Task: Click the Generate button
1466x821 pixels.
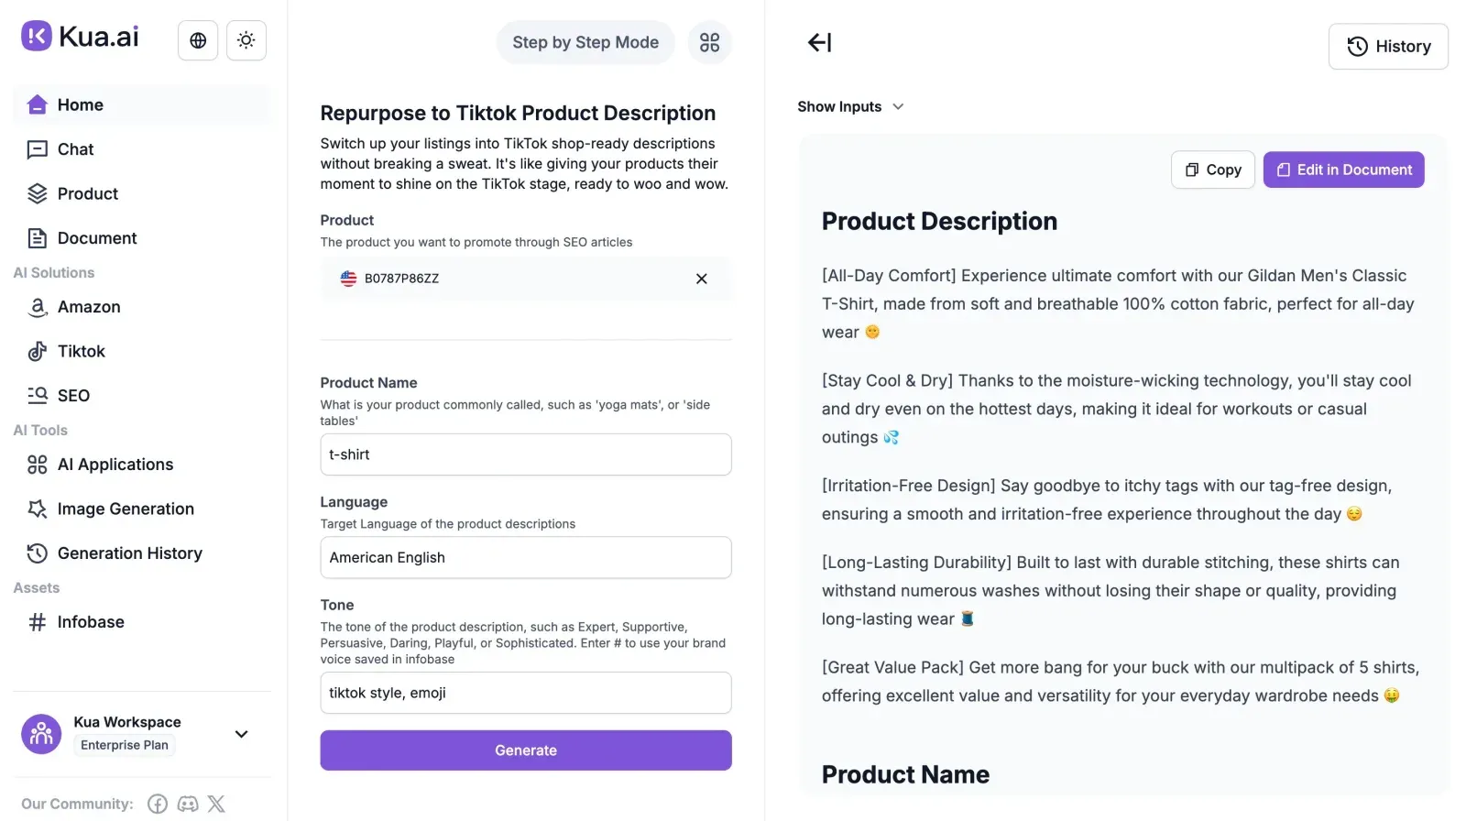Action: coord(525,750)
